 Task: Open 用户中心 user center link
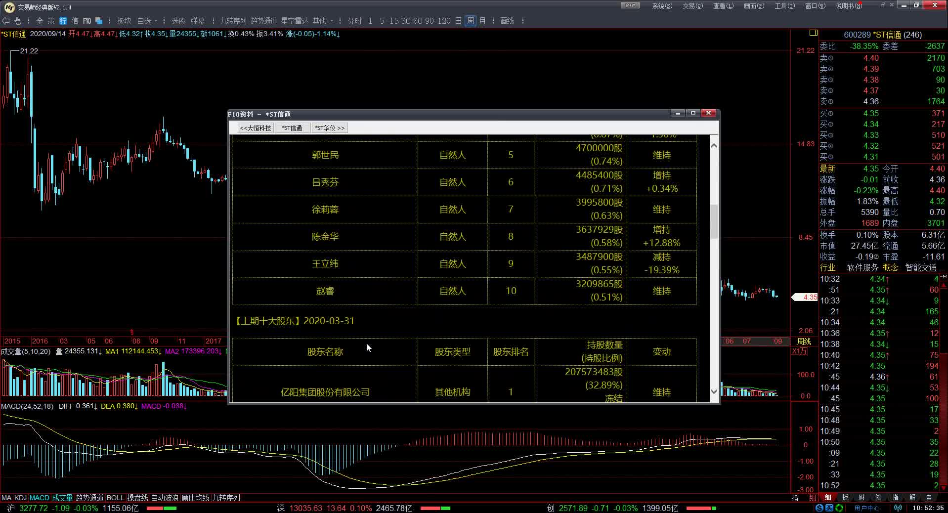[x=867, y=508]
